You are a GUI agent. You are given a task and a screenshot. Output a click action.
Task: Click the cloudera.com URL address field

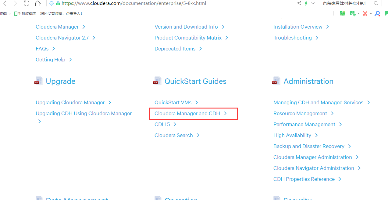[x=134, y=3]
